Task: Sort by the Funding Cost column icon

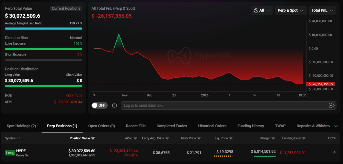Action: pyautogui.click(x=304, y=138)
